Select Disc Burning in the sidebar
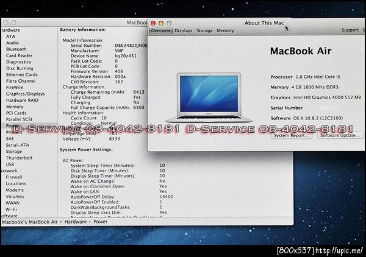 pyautogui.click(x=20, y=68)
